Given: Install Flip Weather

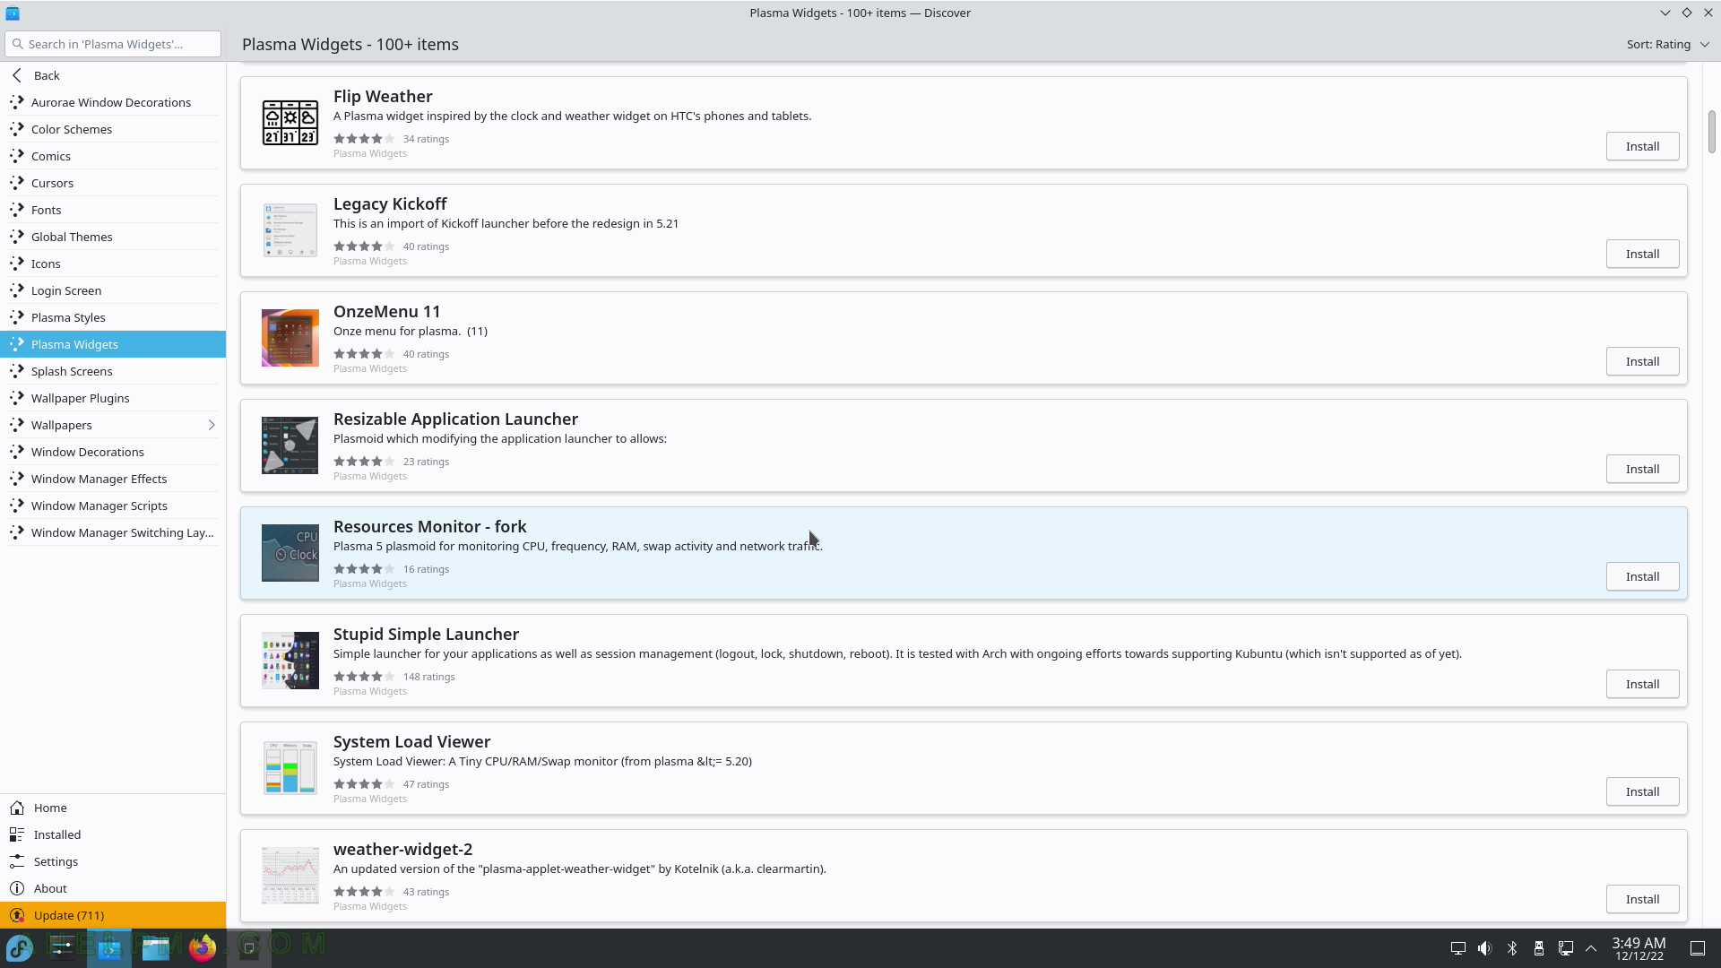Looking at the screenshot, I should point(1642,146).
